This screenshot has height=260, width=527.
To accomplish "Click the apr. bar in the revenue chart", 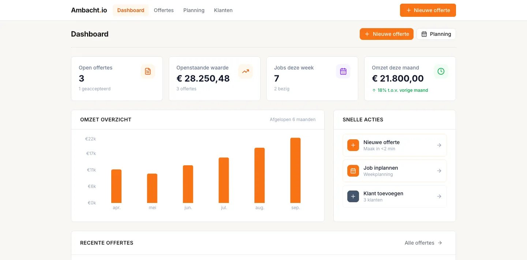I will [x=116, y=186].
